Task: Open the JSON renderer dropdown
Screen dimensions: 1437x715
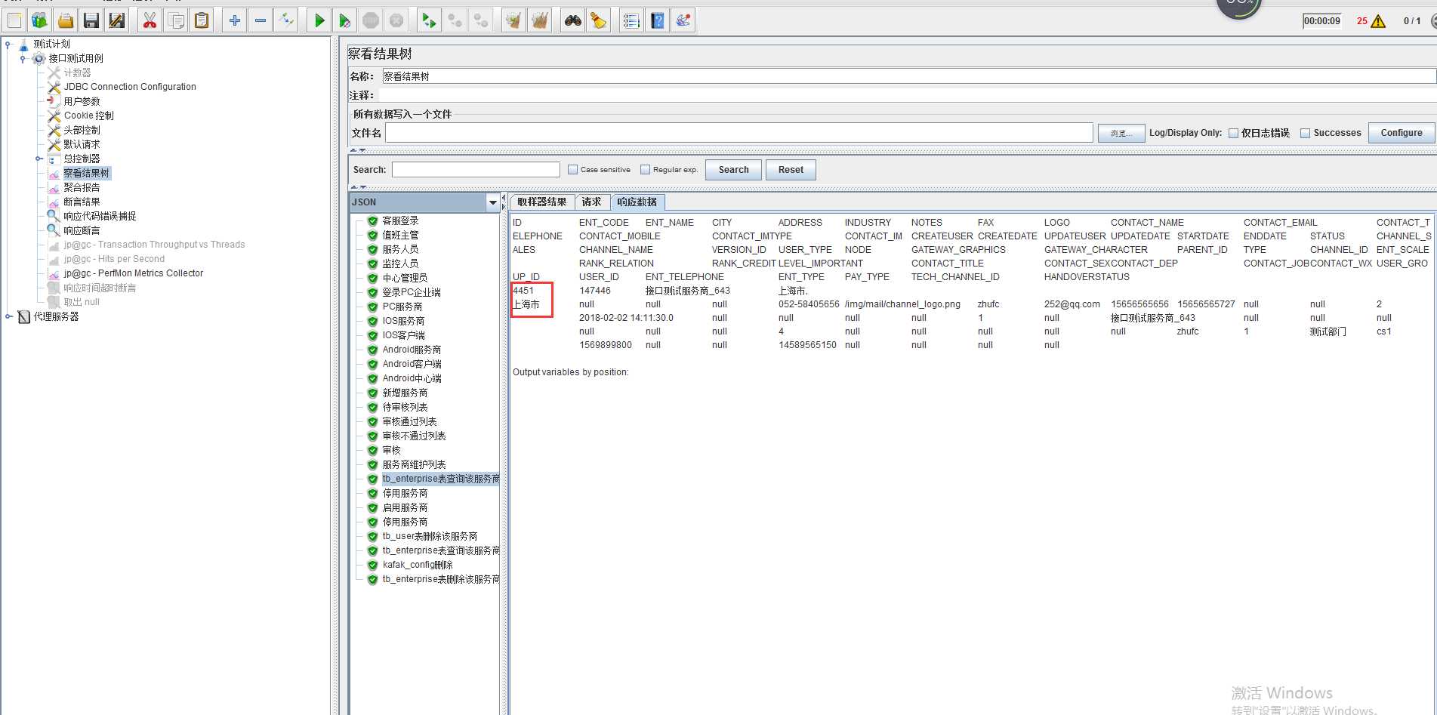Action: click(x=493, y=202)
